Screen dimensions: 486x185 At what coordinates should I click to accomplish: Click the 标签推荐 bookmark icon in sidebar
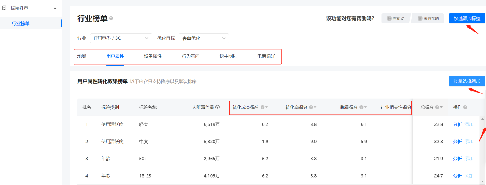pyautogui.click(x=4, y=8)
